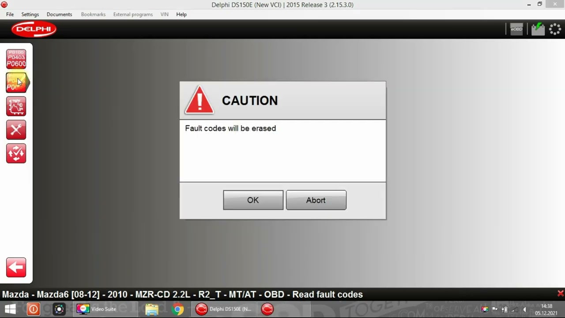Click the Delphi DS150E taskbar button
565x318 pixels.
point(224,309)
